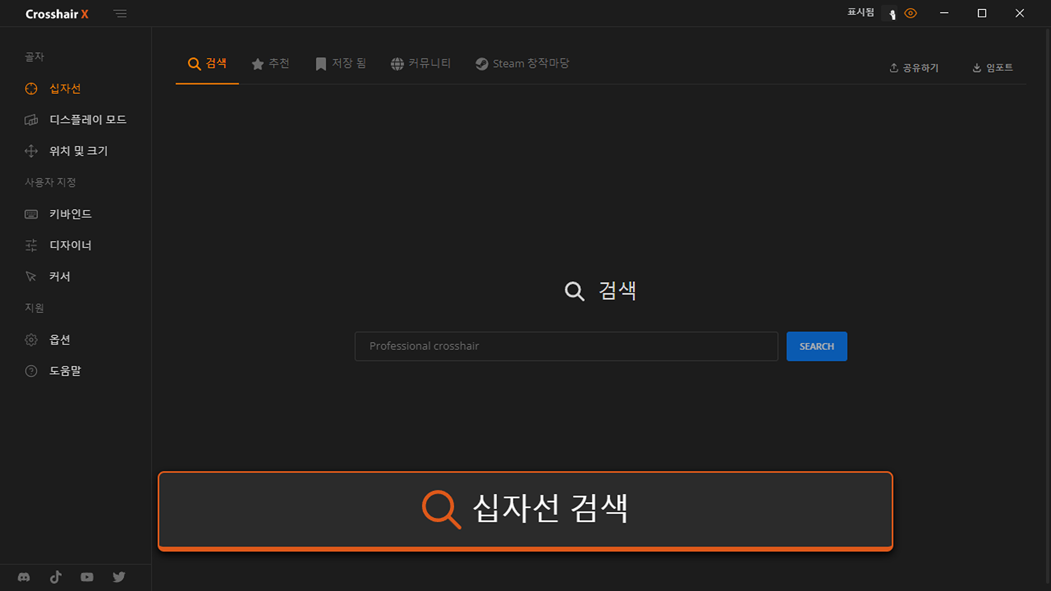Click the 임포트 import button
This screenshot has width=1051, height=591.
pos(992,68)
